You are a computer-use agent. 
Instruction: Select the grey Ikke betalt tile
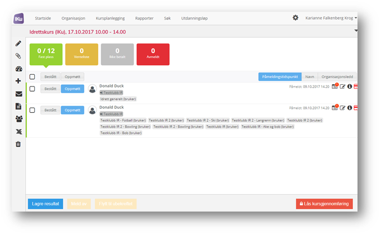[x=117, y=54]
